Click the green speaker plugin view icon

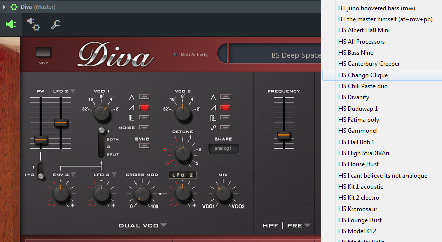click(x=11, y=24)
